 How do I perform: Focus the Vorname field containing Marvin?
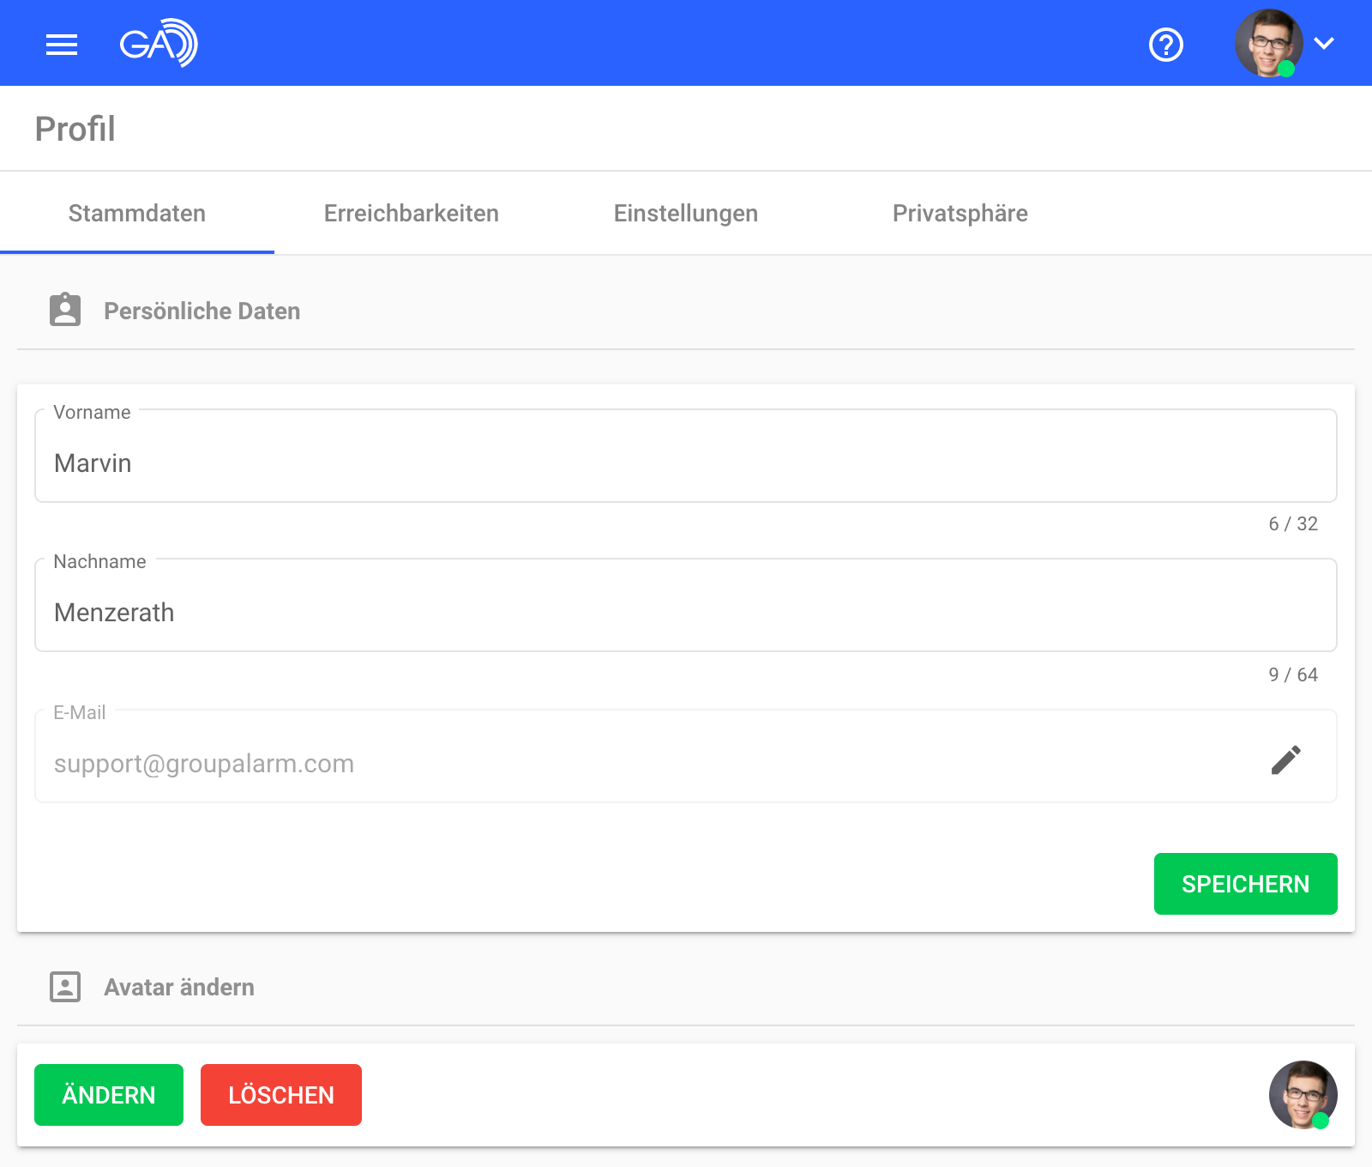coord(686,463)
